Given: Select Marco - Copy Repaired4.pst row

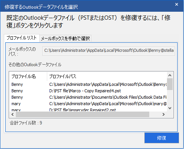Looking at the screenshot, I should [88, 91].
